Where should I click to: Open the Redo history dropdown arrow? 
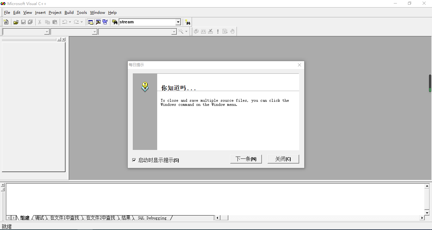click(x=82, y=22)
